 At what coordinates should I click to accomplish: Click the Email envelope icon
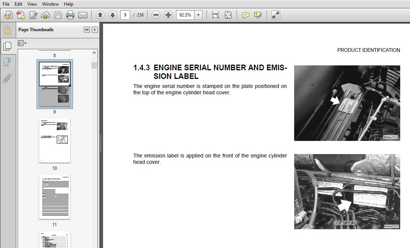[x=83, y=15]
